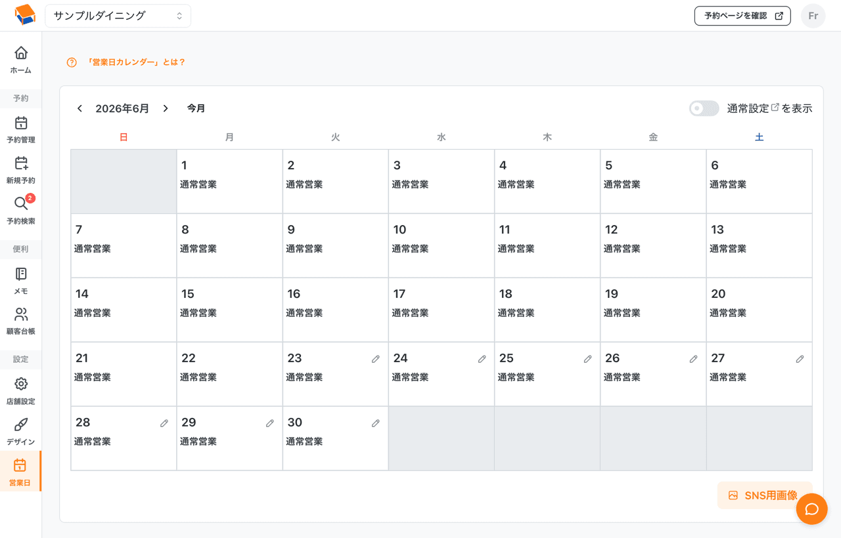
Task: Open the メモ notebook icon
Action: pyautogui.click(x=21, y=274)
